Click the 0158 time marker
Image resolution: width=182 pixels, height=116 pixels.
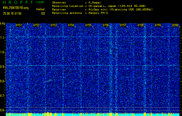[140, 25]
